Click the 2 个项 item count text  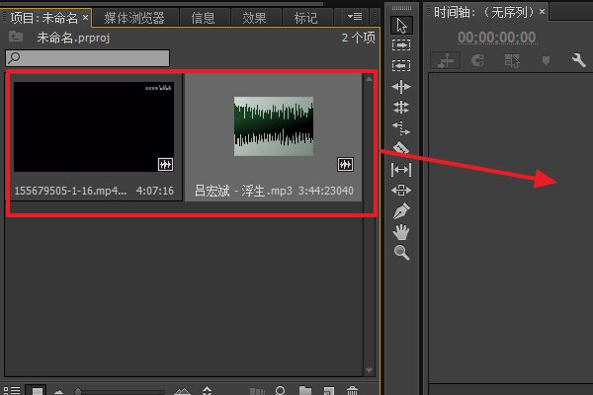pos(358,38)
